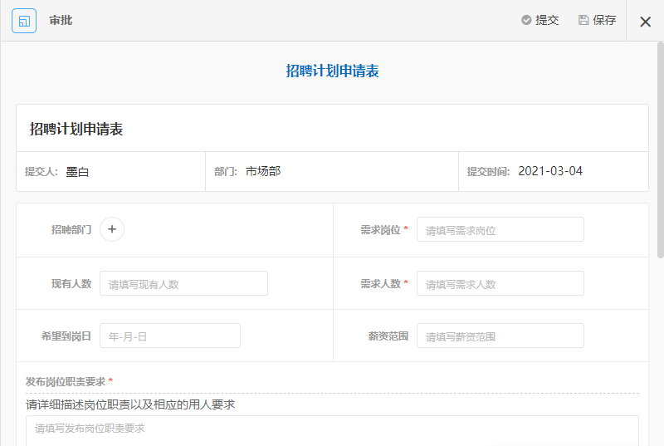The width and height of the screenshot is (664, 446).
Task: Click the 发布岗位职责要求 text area
Action: (332, 431)
